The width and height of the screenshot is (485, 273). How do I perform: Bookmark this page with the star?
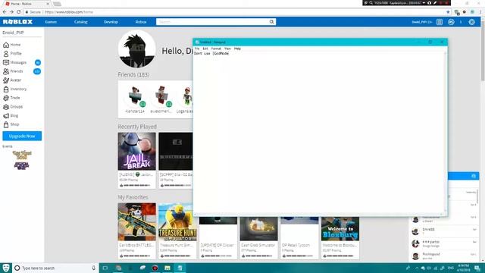click(x=448, y=12)
